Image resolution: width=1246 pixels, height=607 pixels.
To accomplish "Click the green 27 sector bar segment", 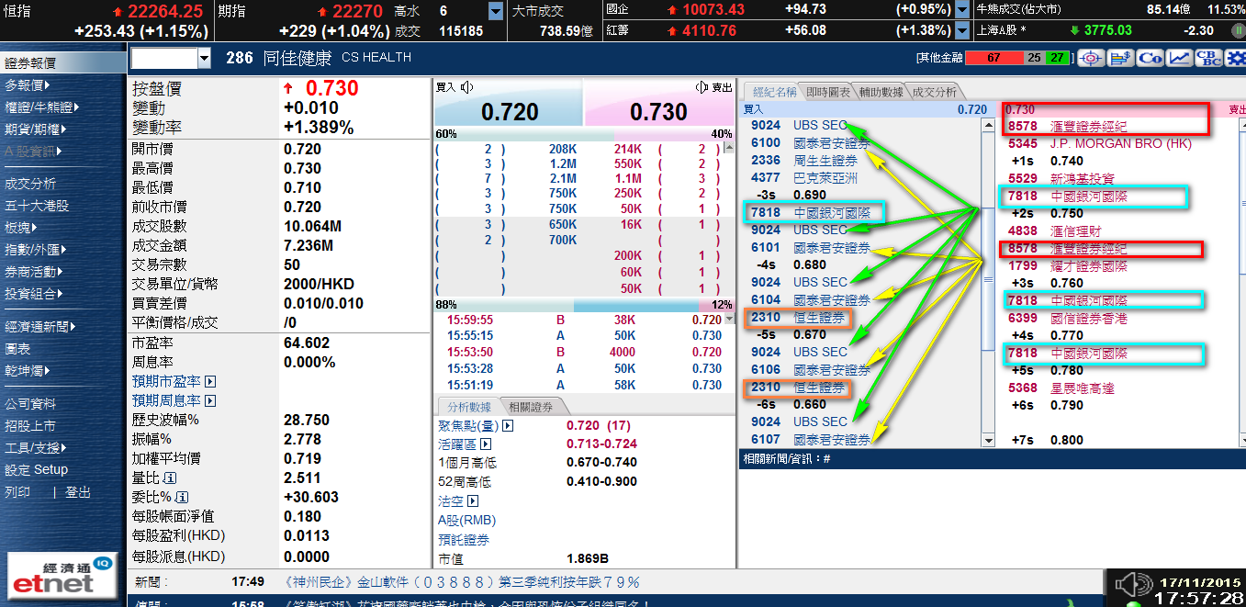I will pos(1058,58).
